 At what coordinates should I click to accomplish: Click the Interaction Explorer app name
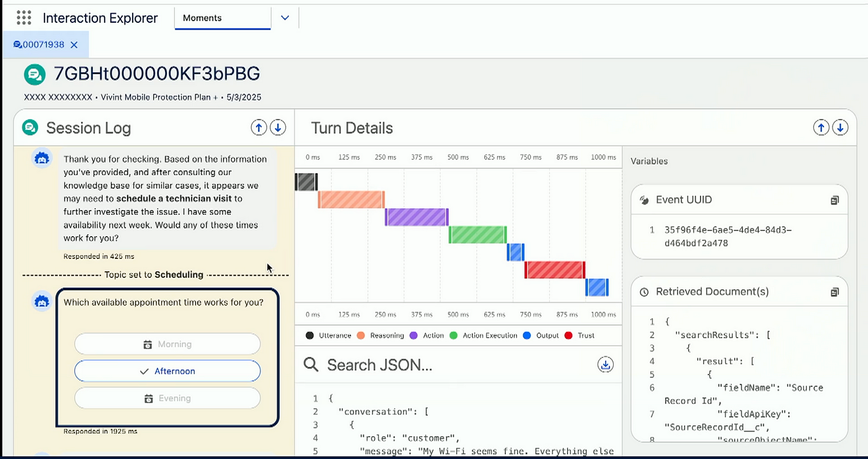coord(100,18)
